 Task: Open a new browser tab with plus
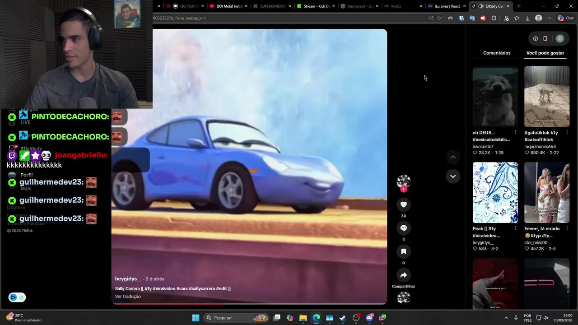pos(519,6)
